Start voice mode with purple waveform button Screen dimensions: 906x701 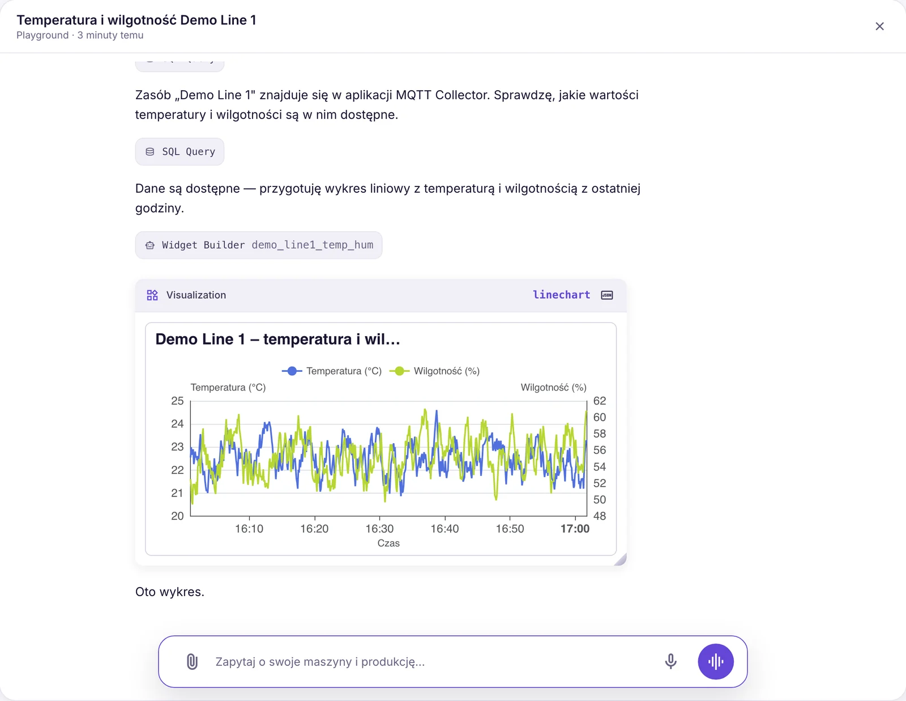point(716,661)
